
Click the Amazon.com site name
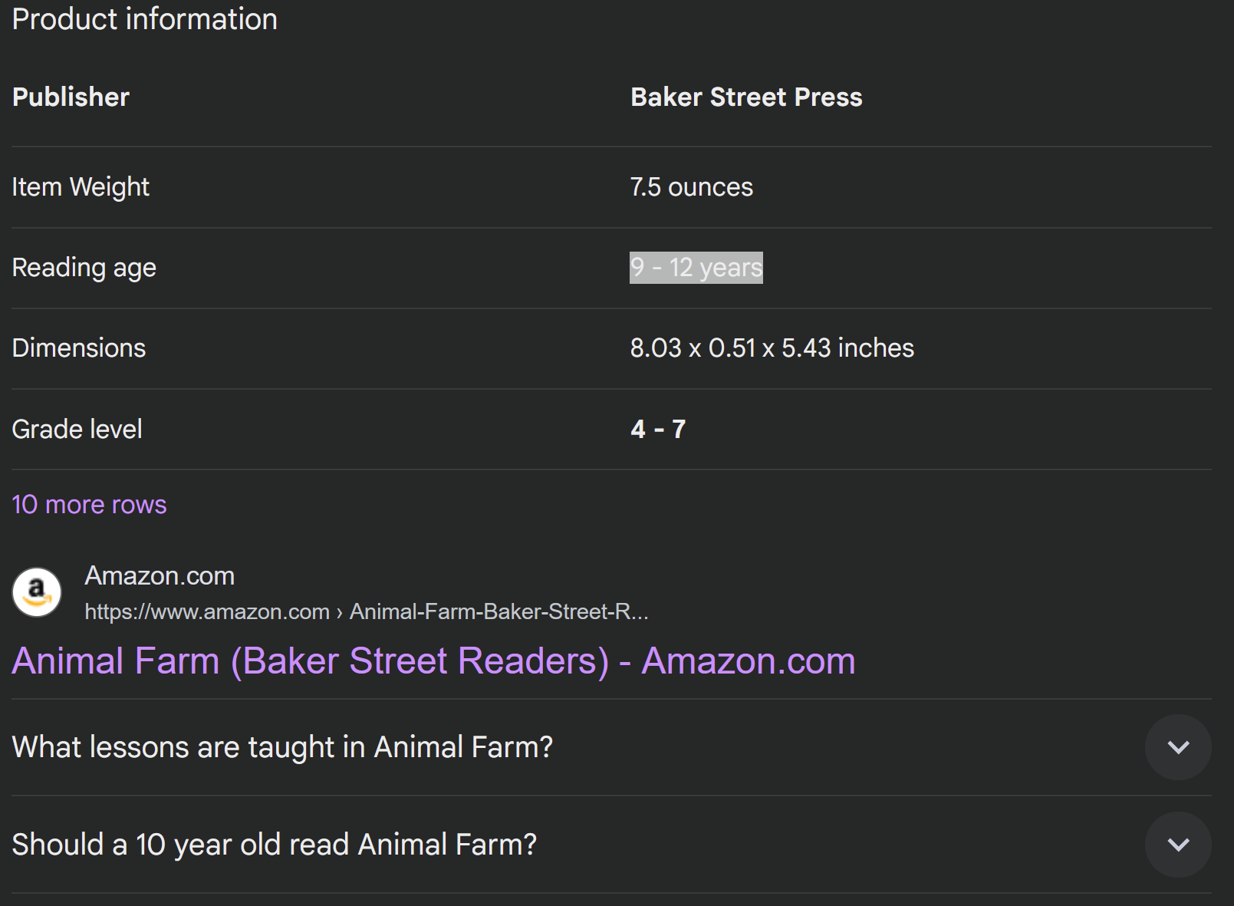pos(160,575)
